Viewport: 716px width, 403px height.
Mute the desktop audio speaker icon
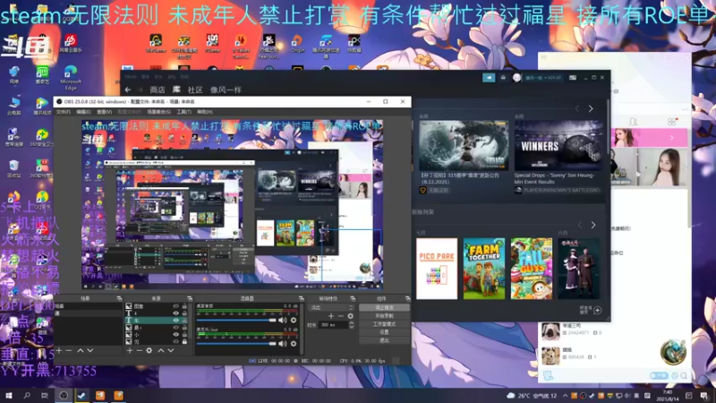tap(283, 321)
